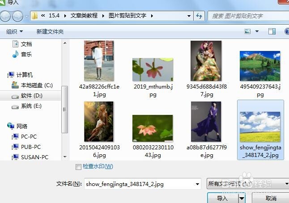Viewport: 289px width, 203px height.
Task: Click the 音乐 music note icon
Action: click(x=16, y=54)
